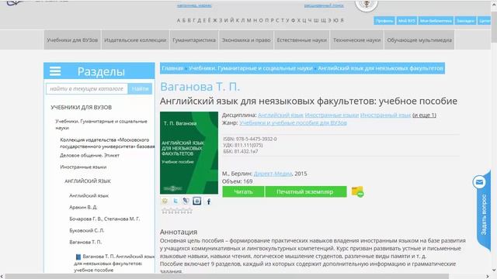Click the envelope icon on Задать вопрос tab
The height and width of the screenshot is (279, 497).
(479, 182)
